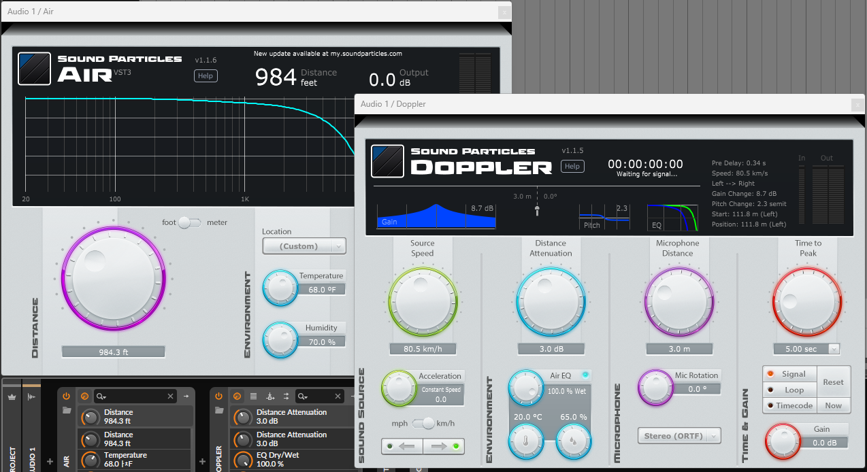Toggle the Air EQ enable LED
This screenshot has height=472, width=867.
click(585, 375)
